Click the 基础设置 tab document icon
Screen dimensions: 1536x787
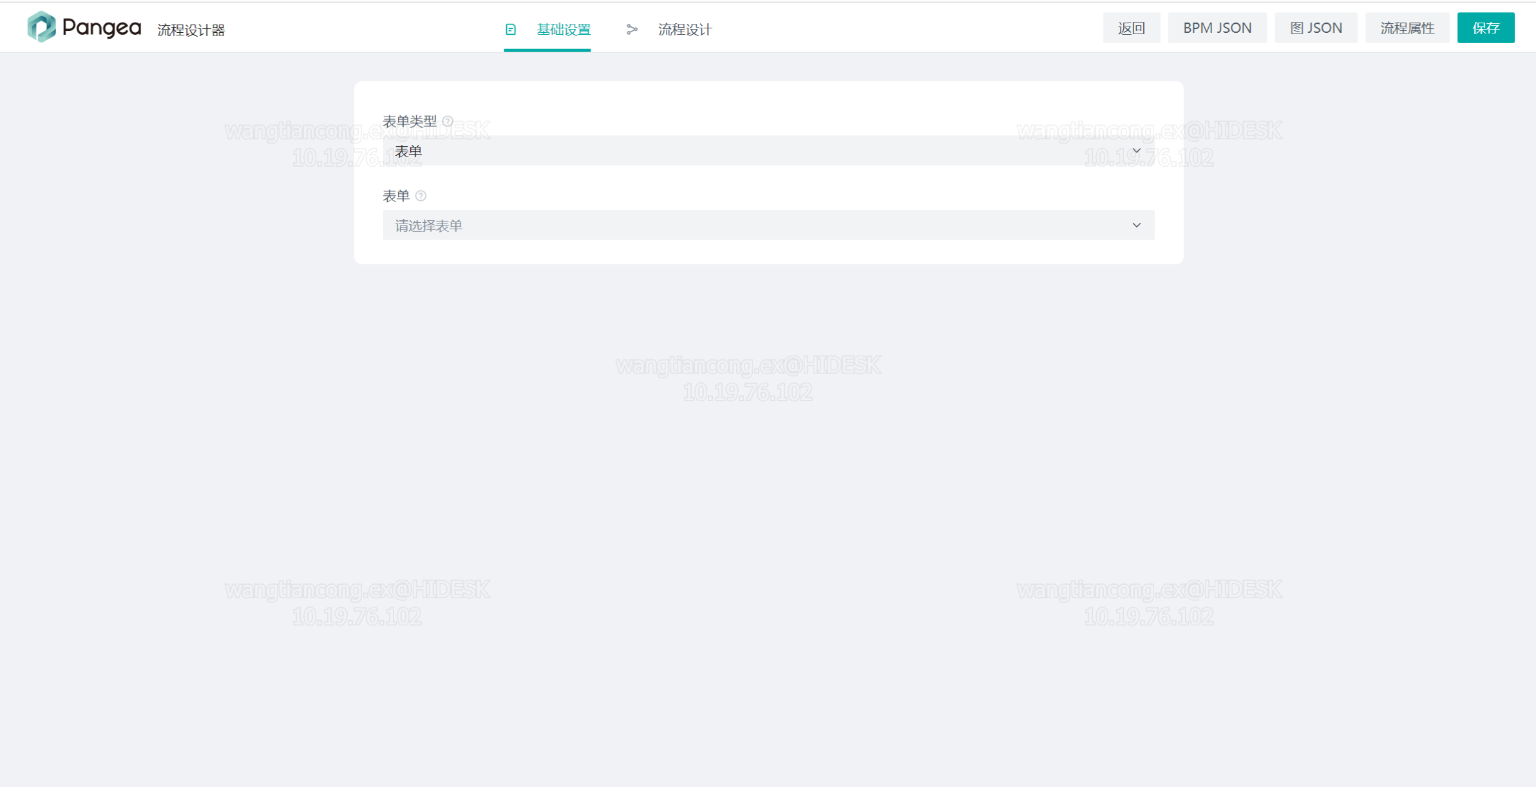coord(511,30)
